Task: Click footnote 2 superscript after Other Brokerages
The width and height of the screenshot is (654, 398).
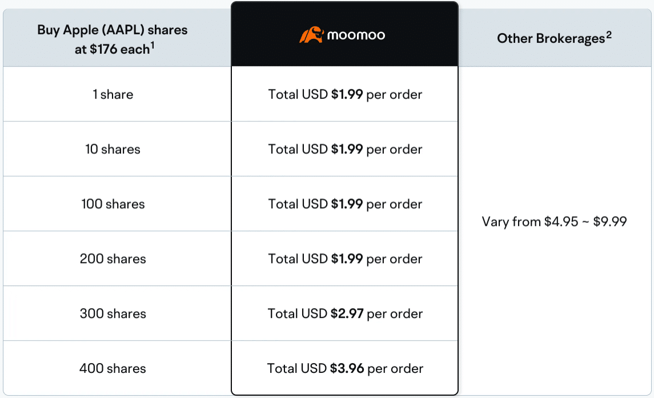Action: click(x=609, y=34)
